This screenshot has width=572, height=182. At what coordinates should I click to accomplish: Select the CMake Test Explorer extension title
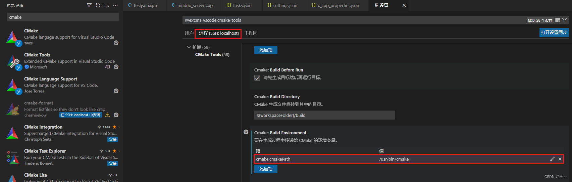pyautogui.click(x=45, y=151)
